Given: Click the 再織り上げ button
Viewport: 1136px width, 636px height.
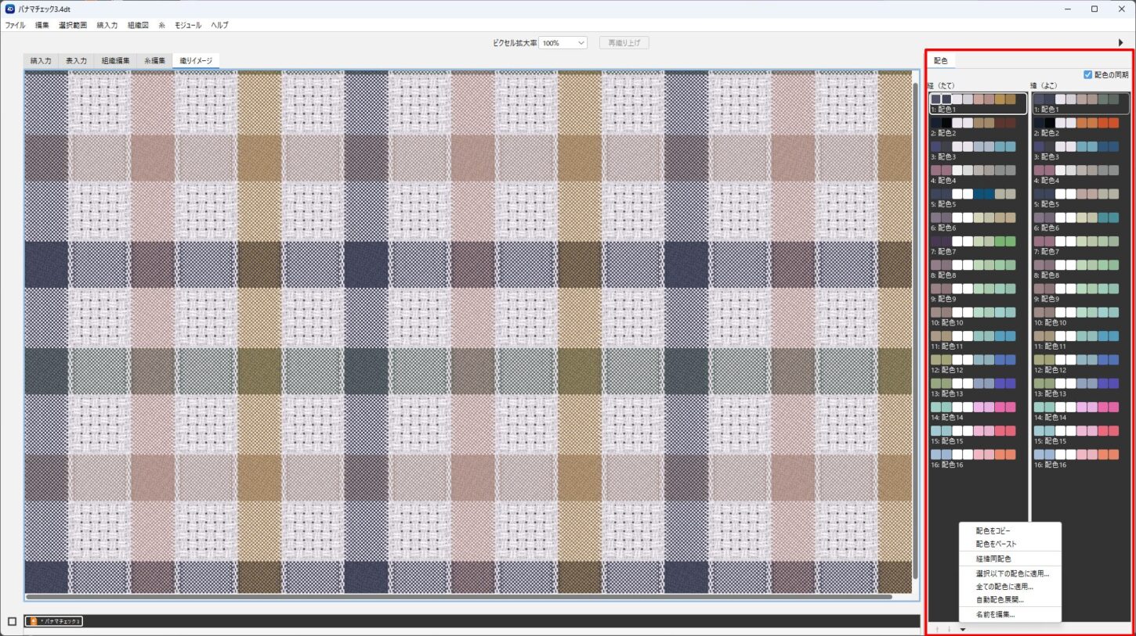Looking at the screenshot, I should click(x=624, y=43).
